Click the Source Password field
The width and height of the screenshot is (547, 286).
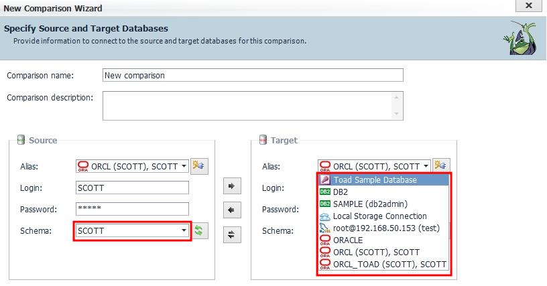pos(132,209)
